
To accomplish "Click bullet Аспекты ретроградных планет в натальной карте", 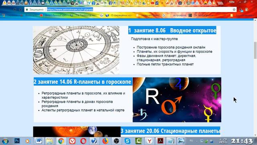I will click(x=83, y=110).
